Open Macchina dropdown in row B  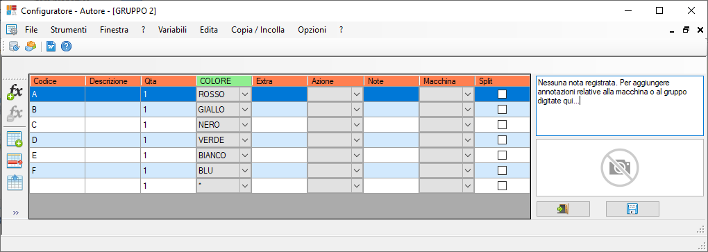(469, 109)
